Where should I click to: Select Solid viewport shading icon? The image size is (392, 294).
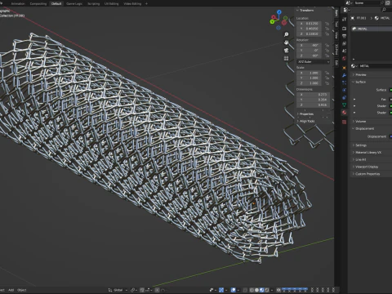click(256, 290)
